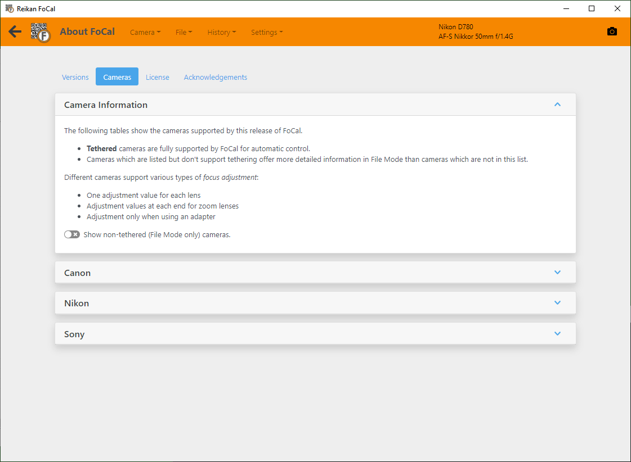631x462 pixels.
Task: Maximize the Reikan FoCal window
Action: (x=592, y=8)
